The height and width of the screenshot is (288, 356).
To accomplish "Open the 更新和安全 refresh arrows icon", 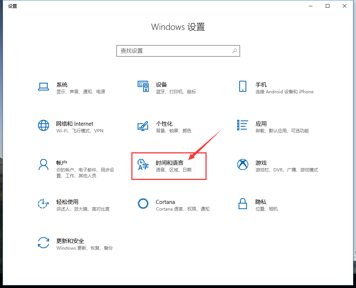I will 44,243.
